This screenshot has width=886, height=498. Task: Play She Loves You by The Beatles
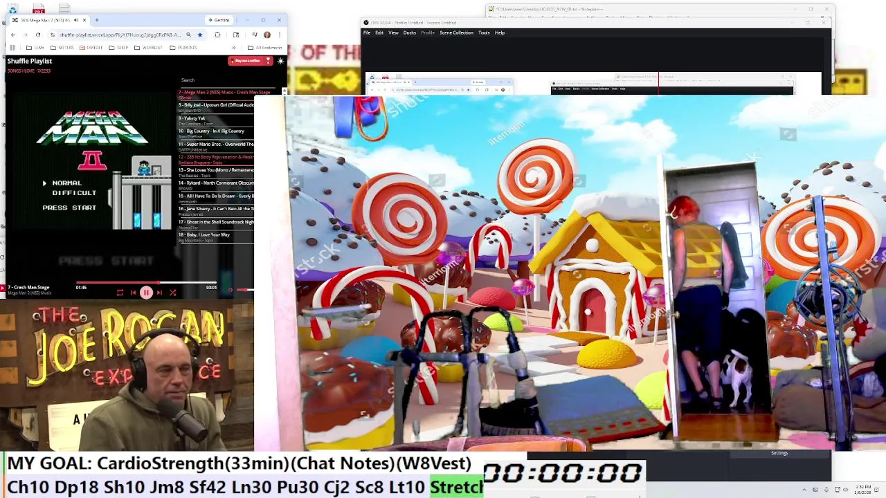pos(216,171)
